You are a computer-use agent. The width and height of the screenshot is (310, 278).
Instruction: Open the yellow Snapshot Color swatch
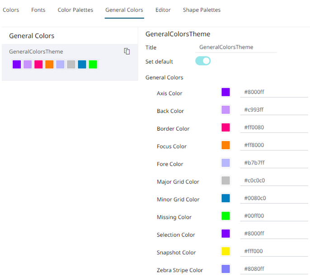(225, 251)
